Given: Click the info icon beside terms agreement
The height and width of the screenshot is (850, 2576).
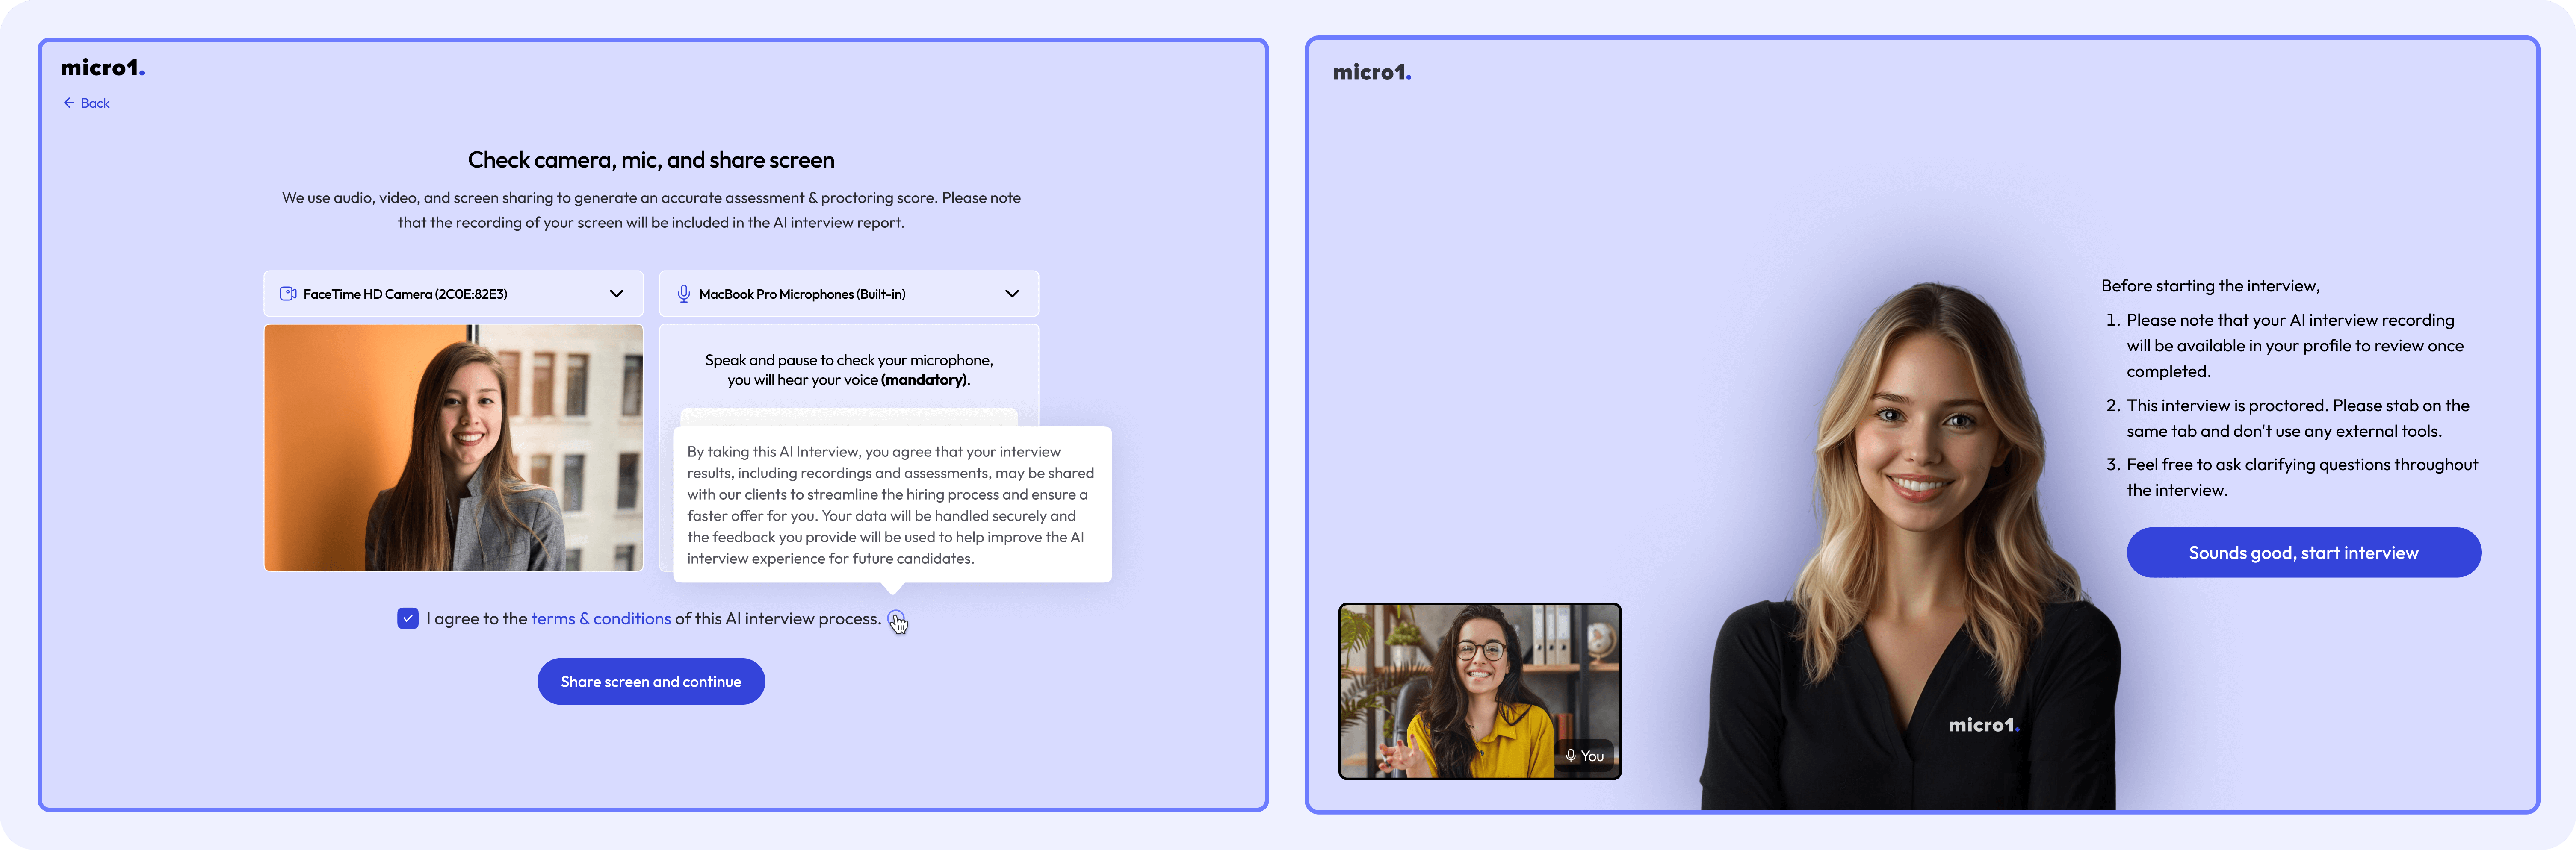Looking at the screenshot, I should pos(895,618).
